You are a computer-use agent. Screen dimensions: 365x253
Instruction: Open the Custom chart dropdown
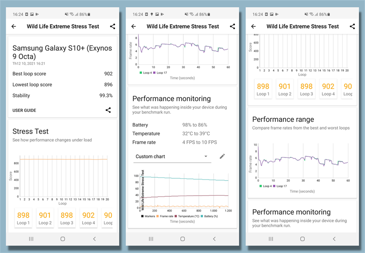pos(172,157)
